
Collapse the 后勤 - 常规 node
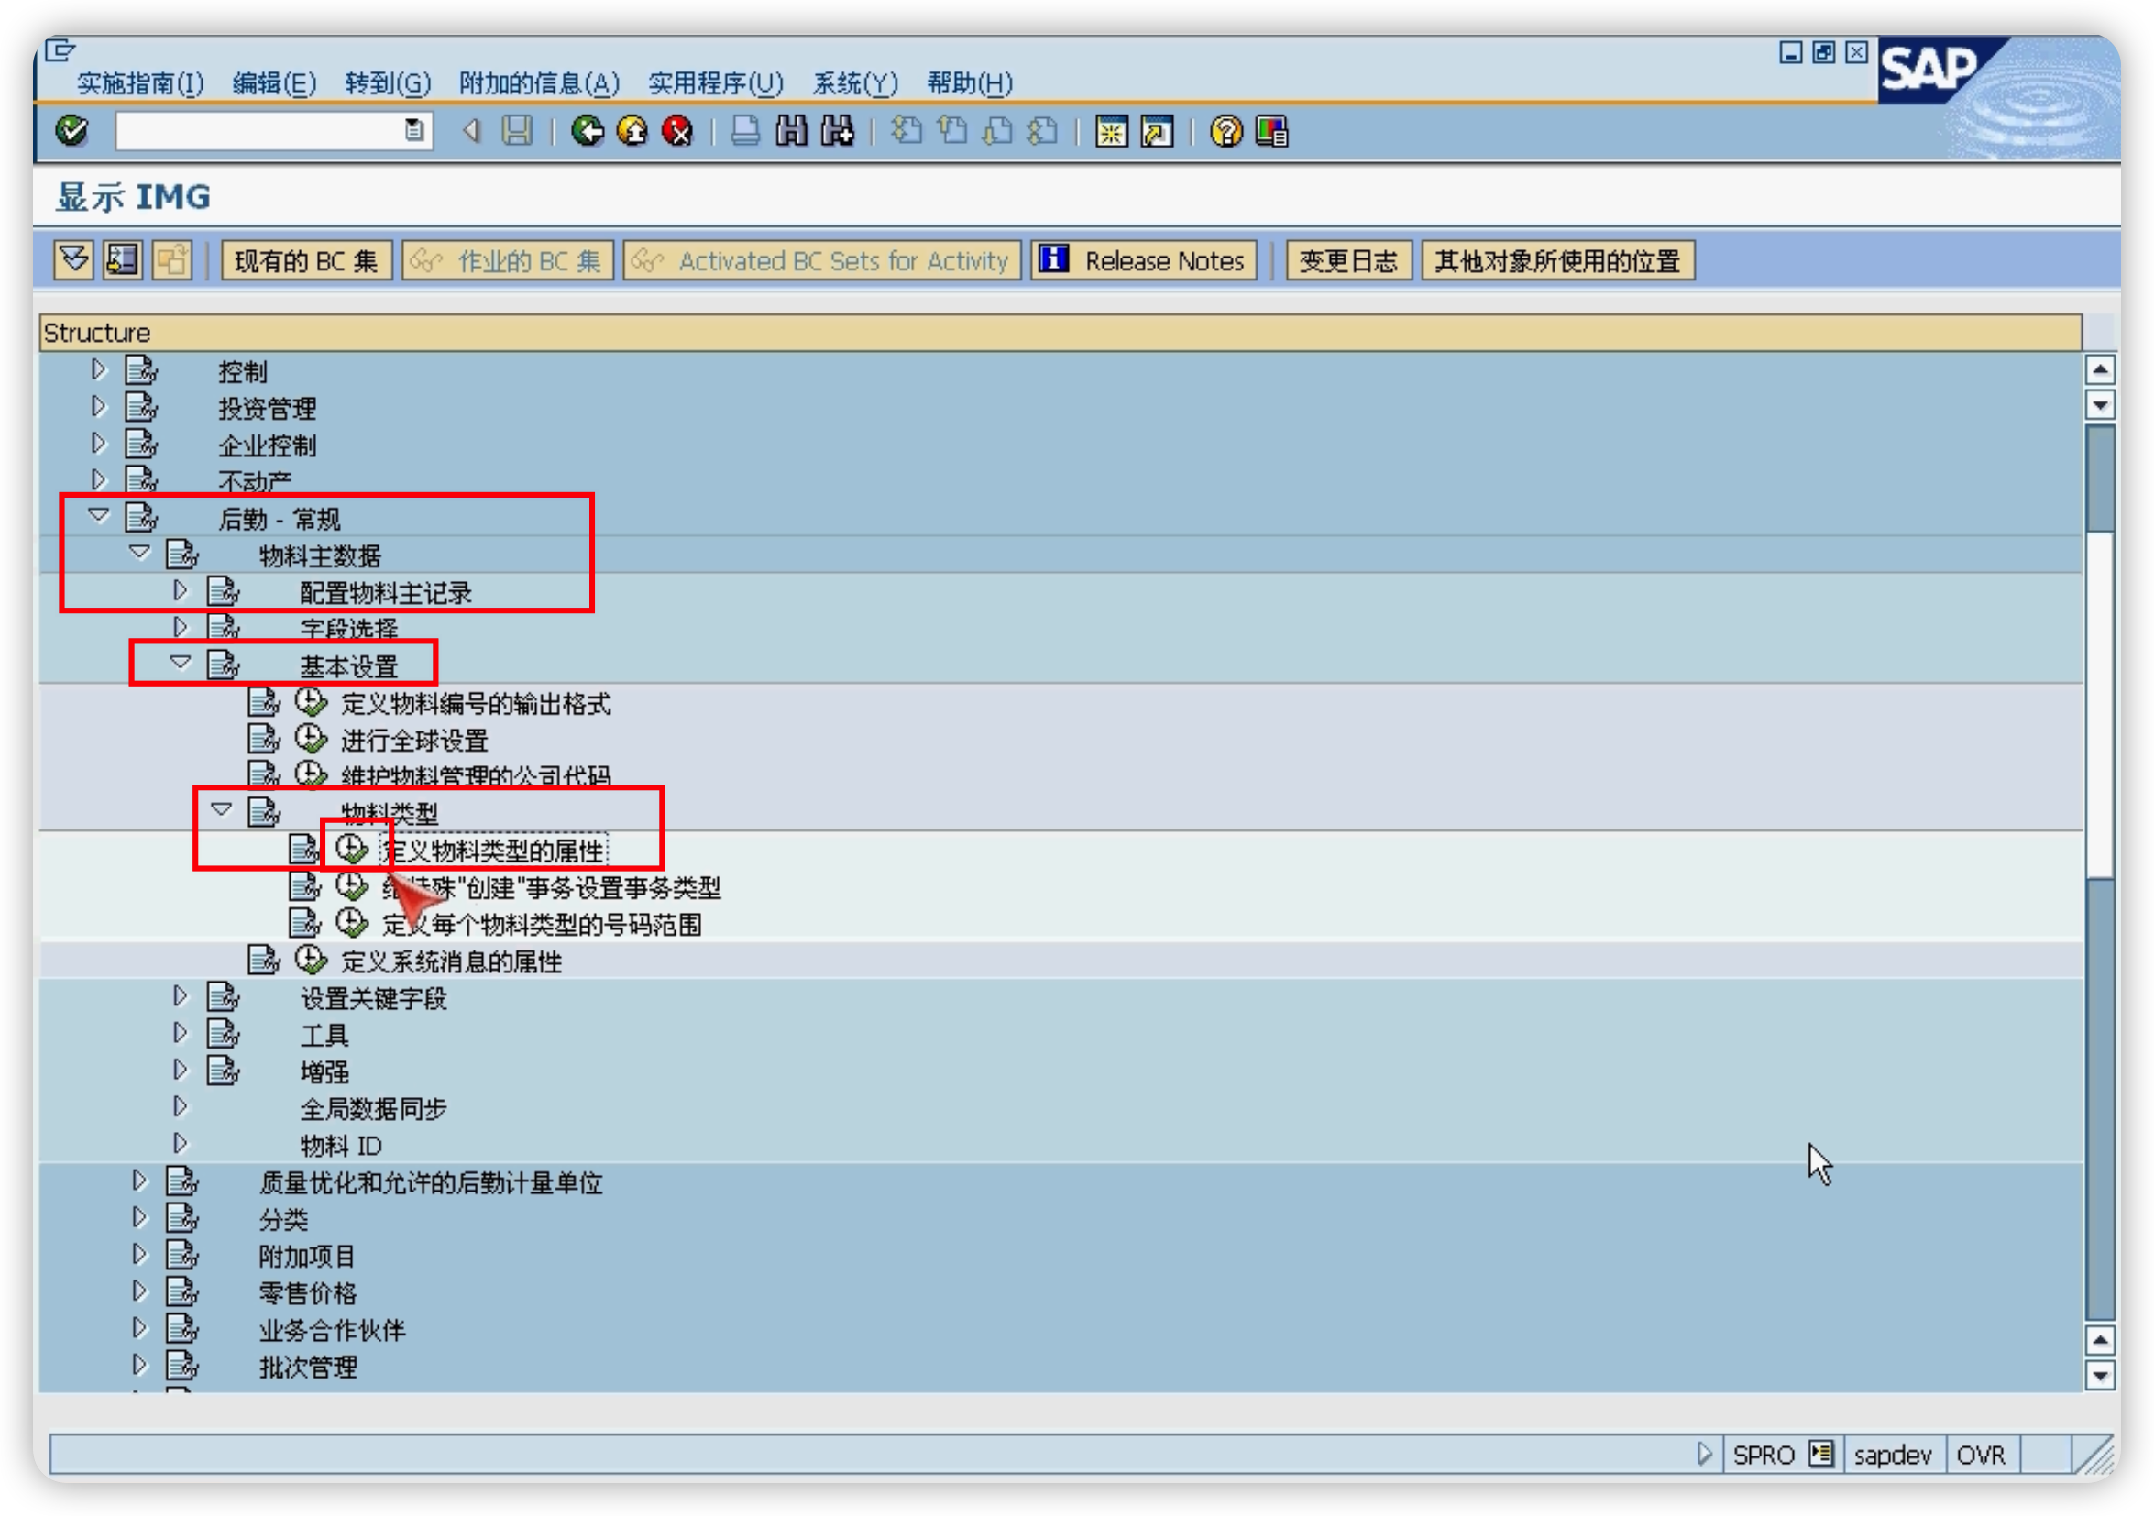tap(98, 516)
